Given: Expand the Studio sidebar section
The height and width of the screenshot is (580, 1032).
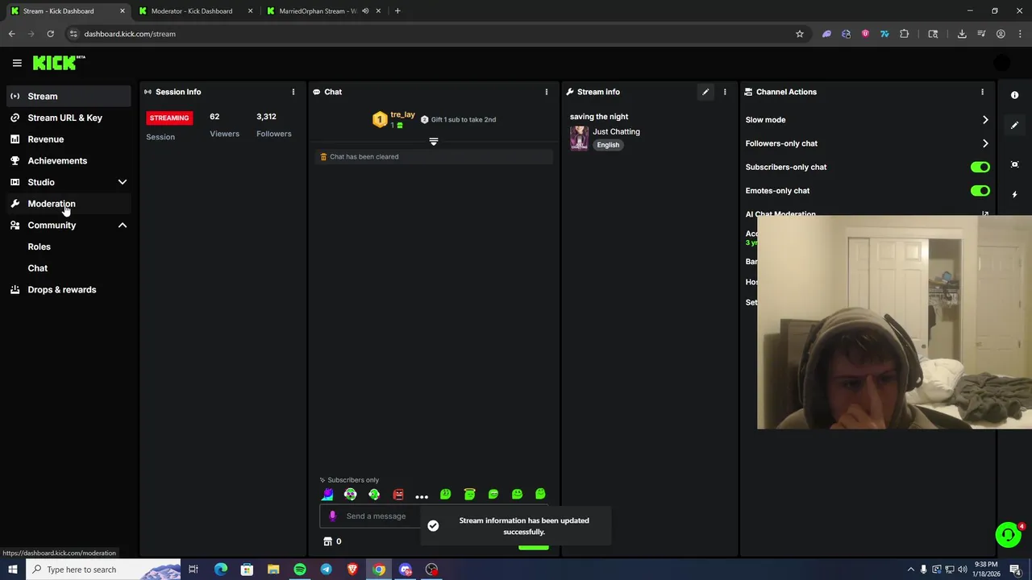Looking at the screenshot, I should (x=123, y=182).
